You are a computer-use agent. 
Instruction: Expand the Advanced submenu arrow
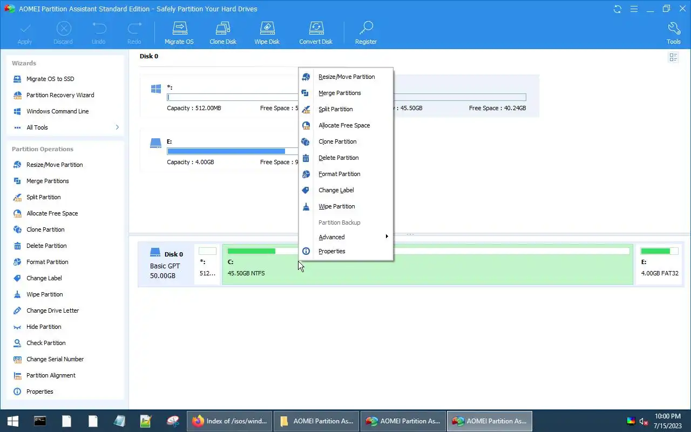(x=387, y=237)
